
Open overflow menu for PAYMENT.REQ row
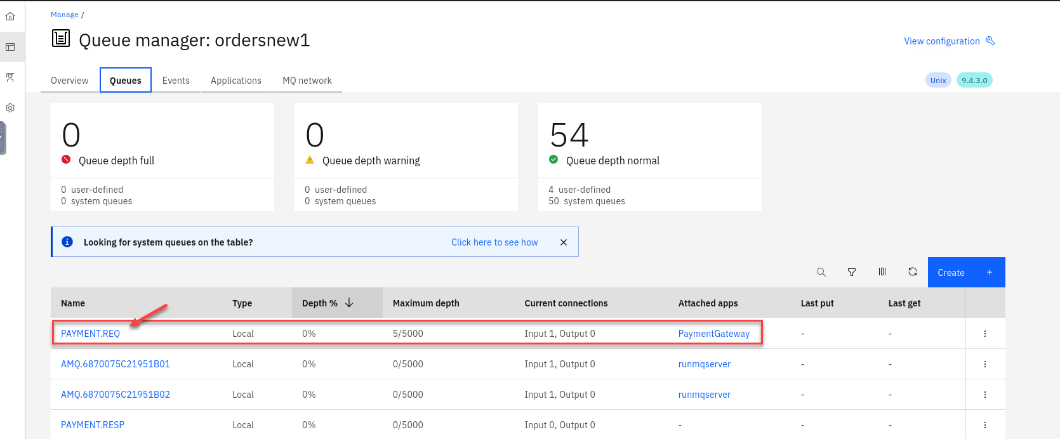(x=985, y=334)
